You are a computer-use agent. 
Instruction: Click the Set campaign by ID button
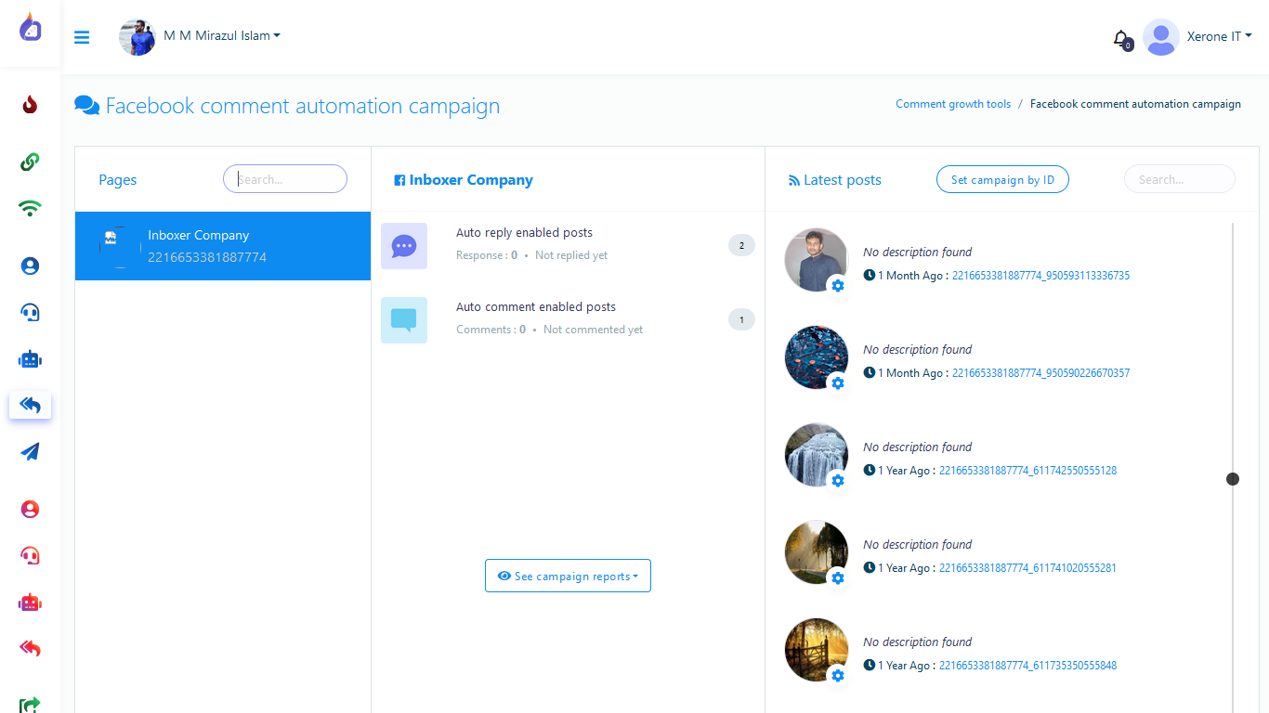pyautogui.click(x=1002, y=180)
